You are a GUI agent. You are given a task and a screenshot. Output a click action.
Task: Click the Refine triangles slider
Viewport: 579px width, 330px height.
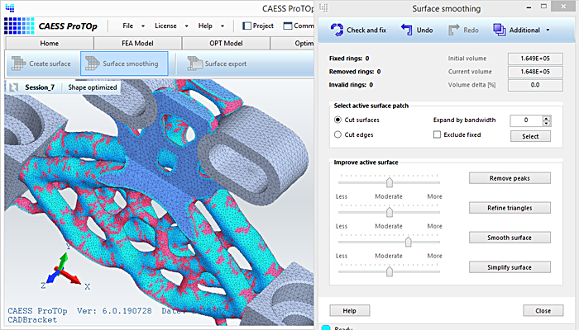(389, 211)
